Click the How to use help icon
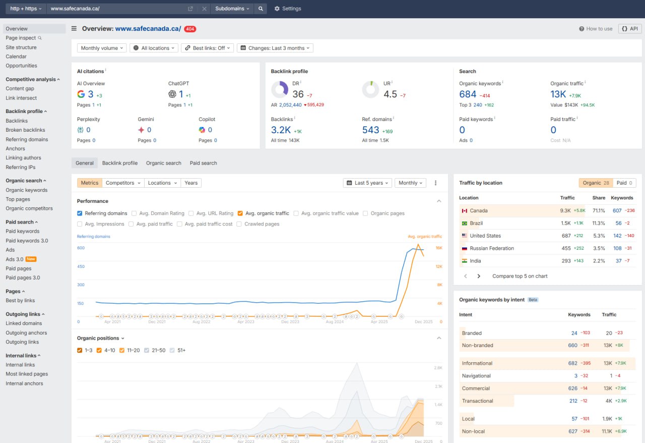The height and width of the screenshot is (443, 645). point(582,29)
